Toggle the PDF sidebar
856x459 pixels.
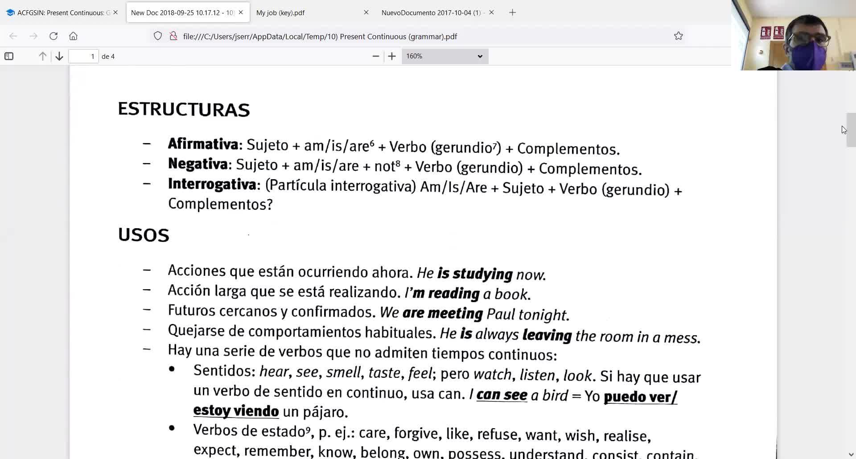[9, 56]
